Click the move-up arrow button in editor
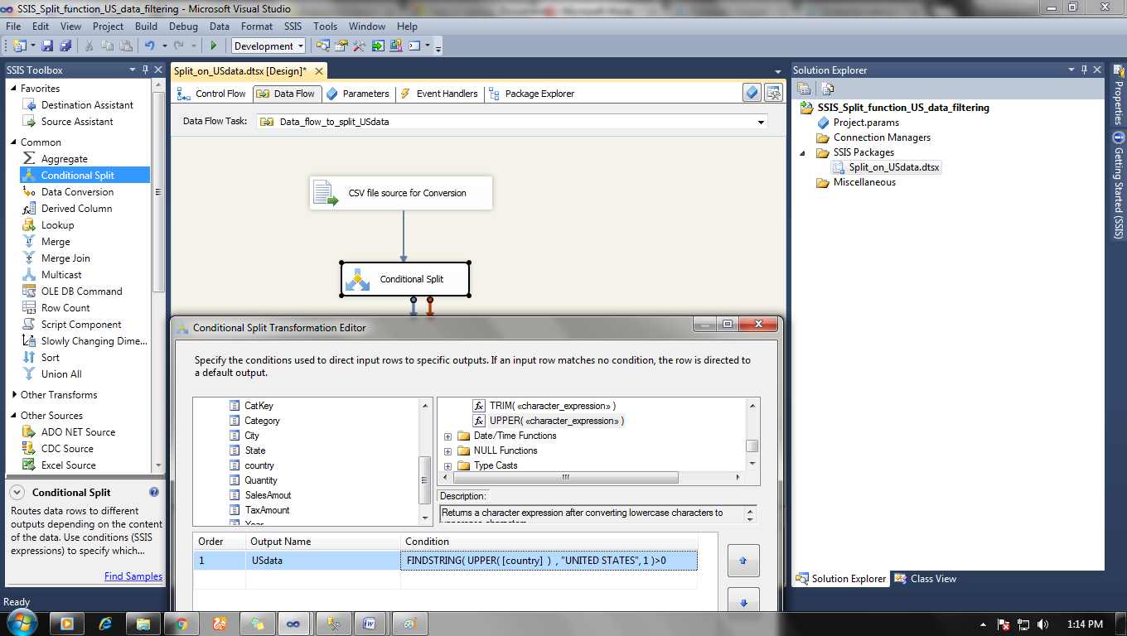The height and width of the screenshot is (636, 1127). coord(743,561)
